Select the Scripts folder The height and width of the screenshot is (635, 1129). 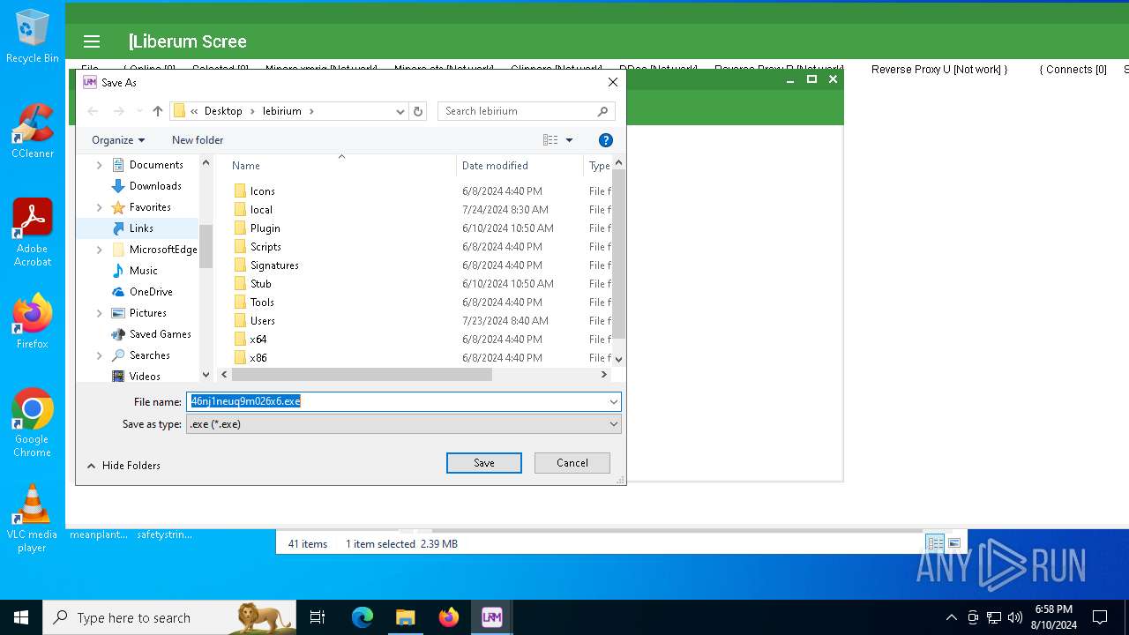[x=265, y=247]
